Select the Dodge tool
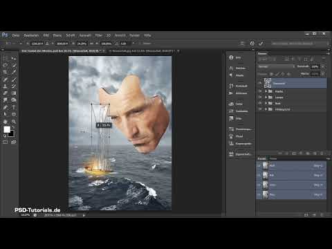Viewport: 332px width, 249px height. click(x=14, y=100)
